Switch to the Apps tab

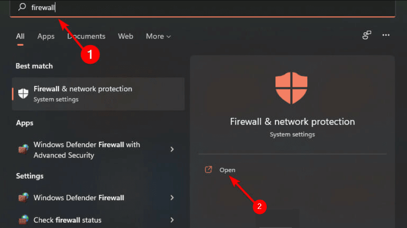tap(46, 36)
